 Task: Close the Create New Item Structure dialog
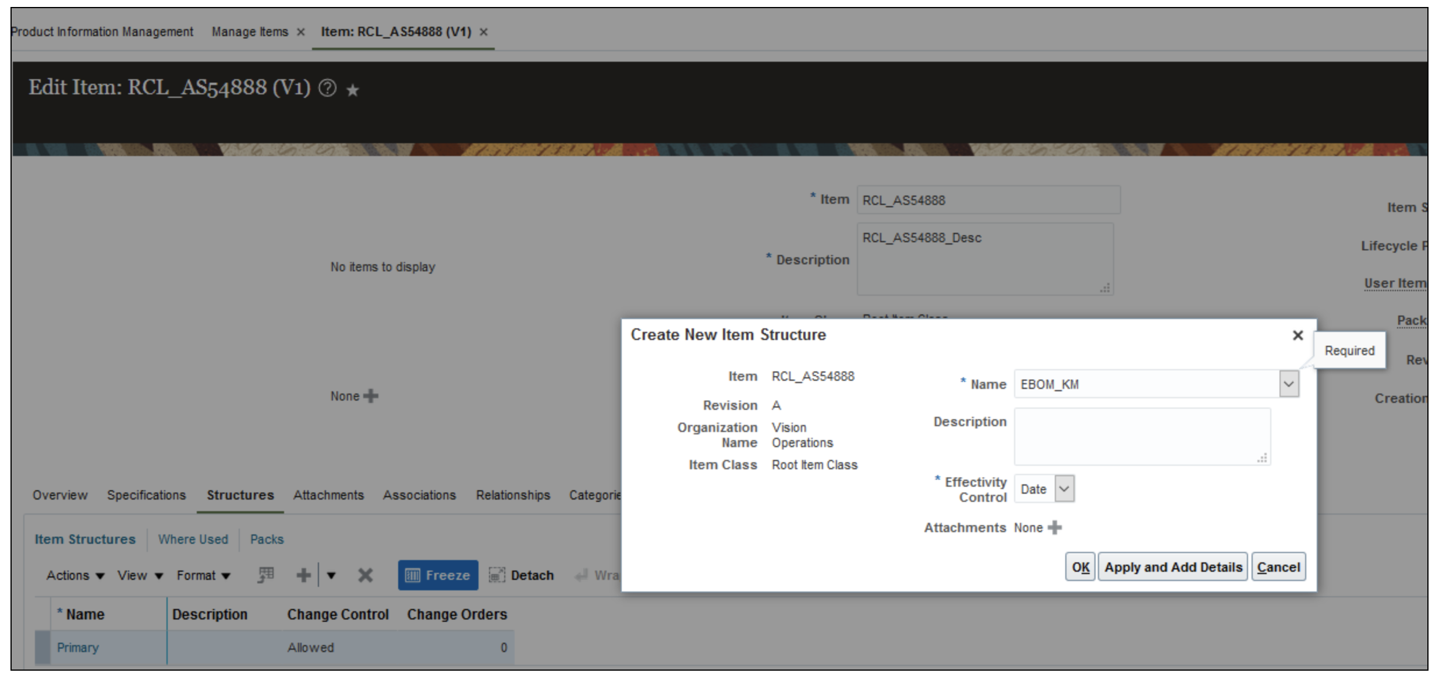tap(1297, 335)
